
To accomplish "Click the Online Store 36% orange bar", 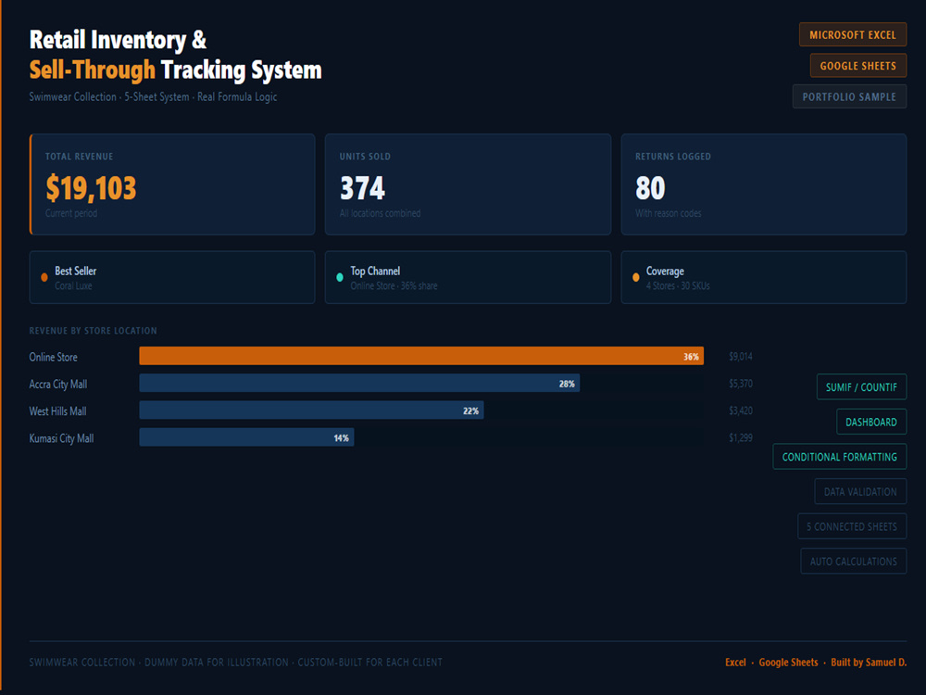I will pyautogui.click(x=421, y=356).
